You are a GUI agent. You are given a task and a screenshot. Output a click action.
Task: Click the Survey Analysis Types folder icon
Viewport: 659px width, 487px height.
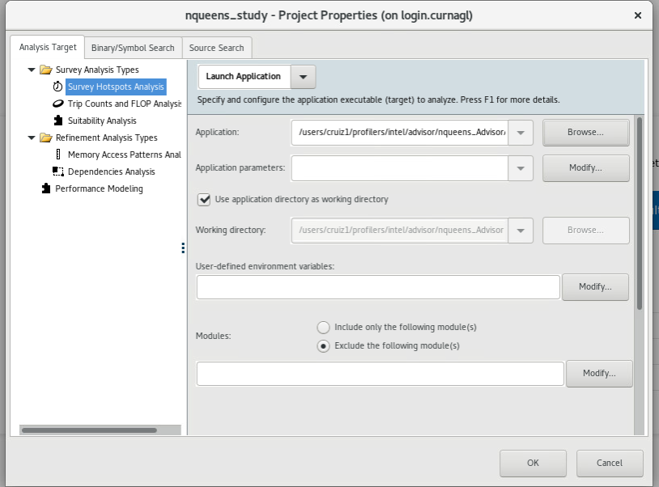(x=45, y=70)
